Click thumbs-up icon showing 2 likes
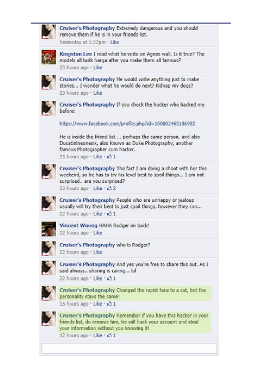Screen dimensions: 269x381 coord(109,188)
